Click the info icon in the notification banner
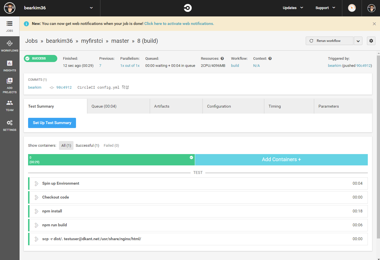This screenshot has height=260, width=380. pyautogui.click(x=26, y=24)
